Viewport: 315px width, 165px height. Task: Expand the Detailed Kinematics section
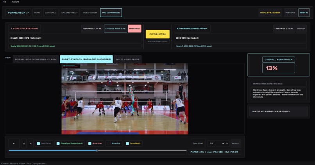[x=278, y=111]
